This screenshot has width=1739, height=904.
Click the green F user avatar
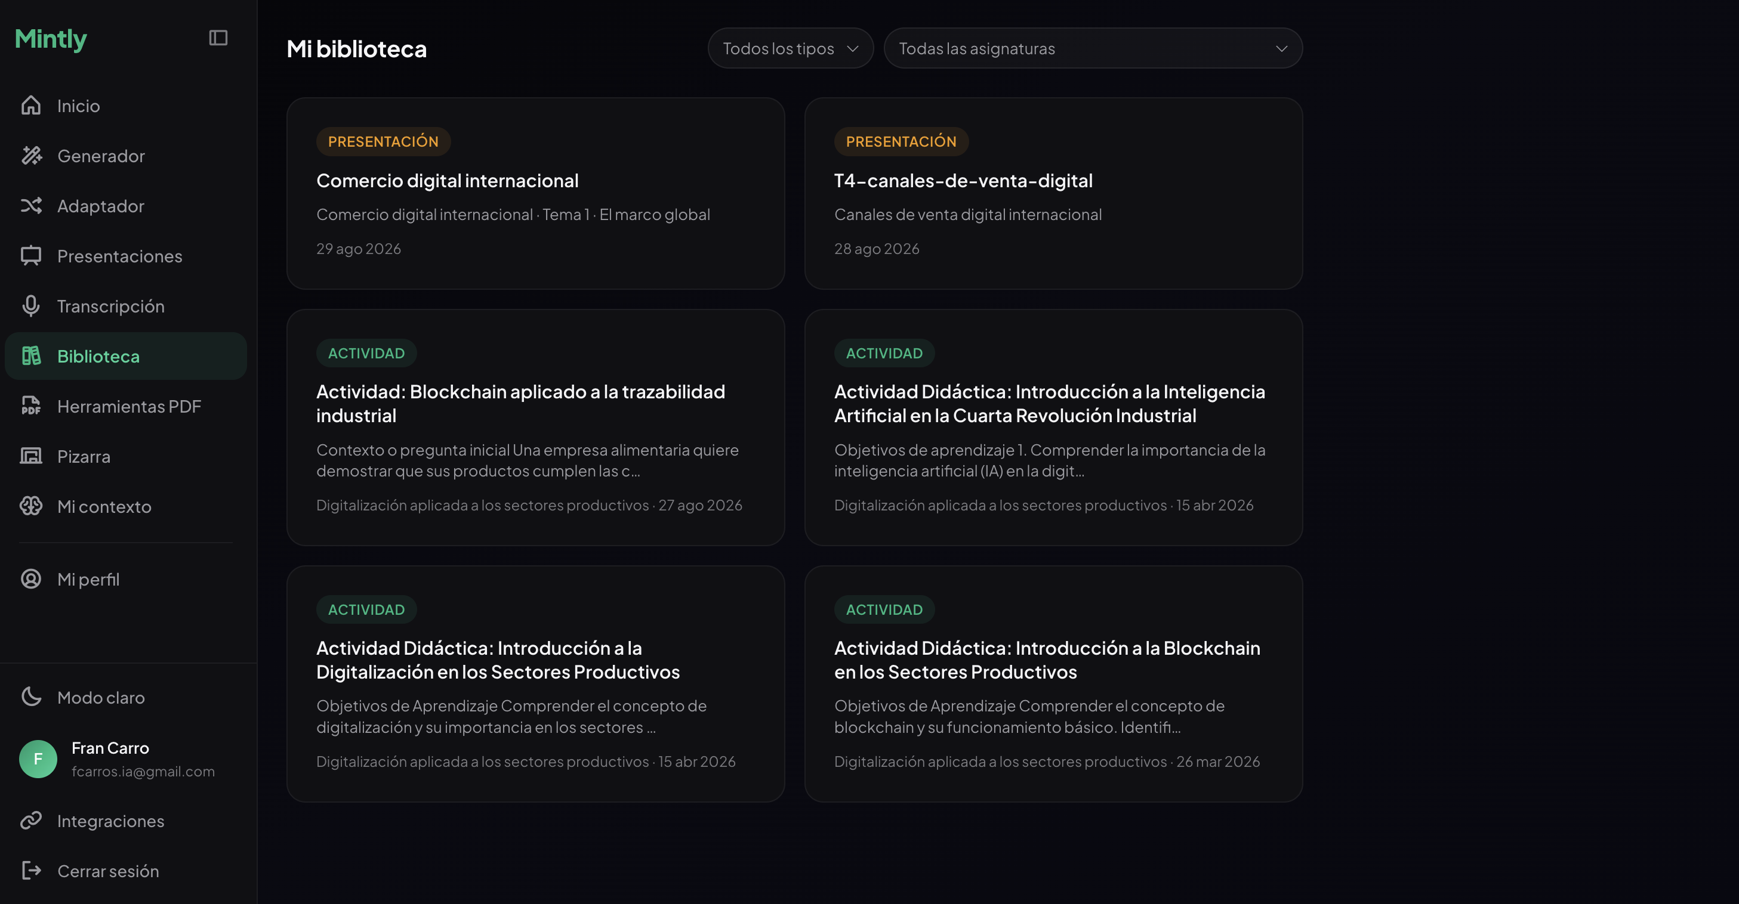coord(38,760)
